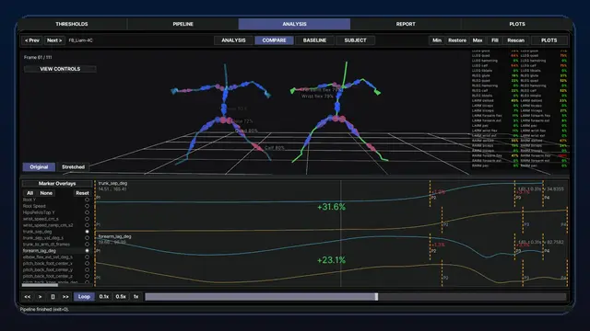Enable the elbow_flex_ext_vel_deg_s overlay radio
This screenshot has height=331, width=590.
click(87, 257)
